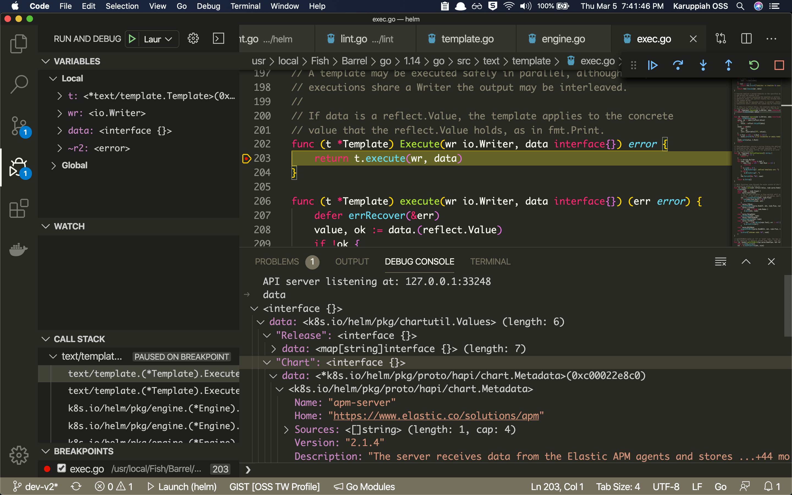Switch to the TERMINAL panel tab
Screen dimensions: 792x495
click(x=490, y=262)
